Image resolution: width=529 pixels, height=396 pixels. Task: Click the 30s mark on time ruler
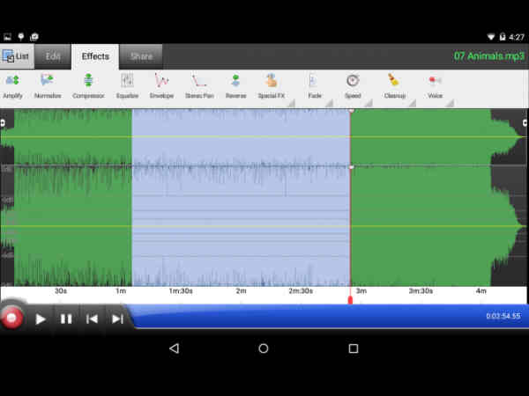coord(61,291)
